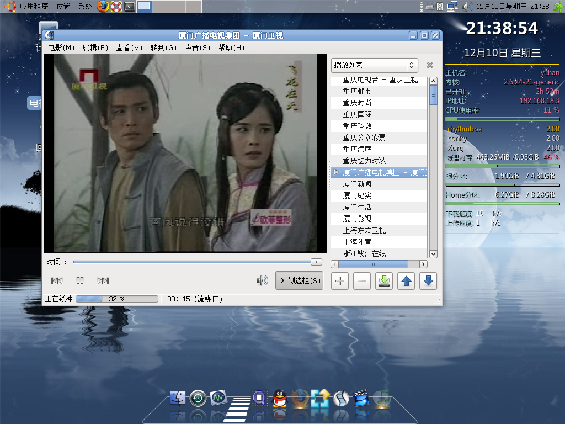Click playlist scrollbar down arrow
Image resolution: width=565 pixels, height=424 pixels.
click(x=434, y=254)
